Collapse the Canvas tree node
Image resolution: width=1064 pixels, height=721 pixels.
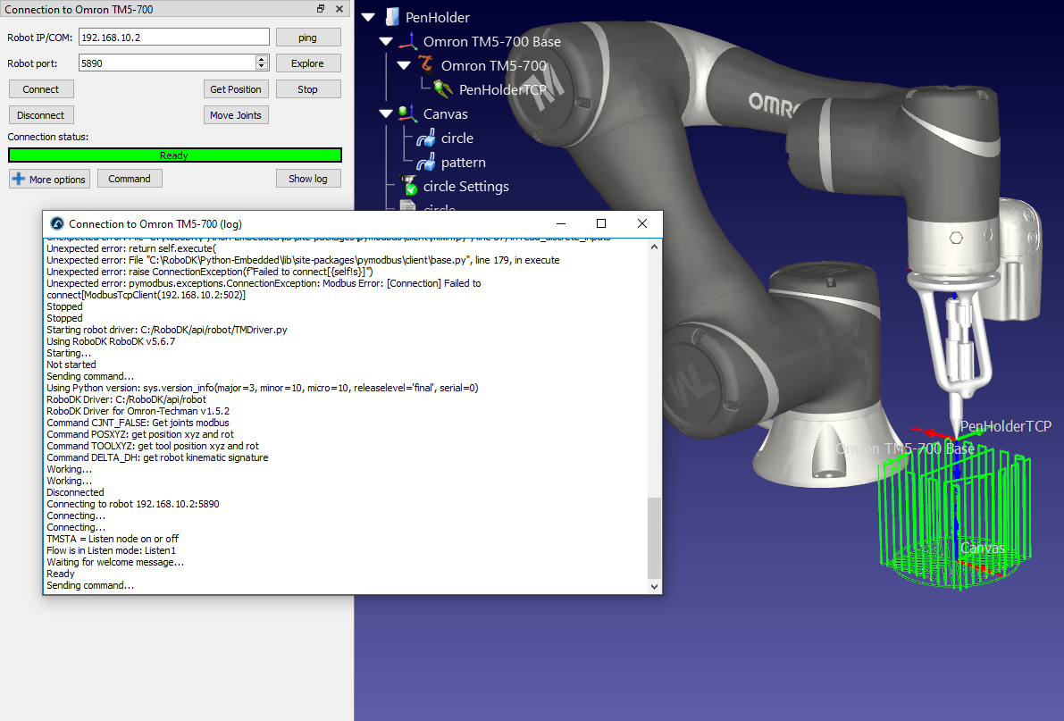[386, 113]
